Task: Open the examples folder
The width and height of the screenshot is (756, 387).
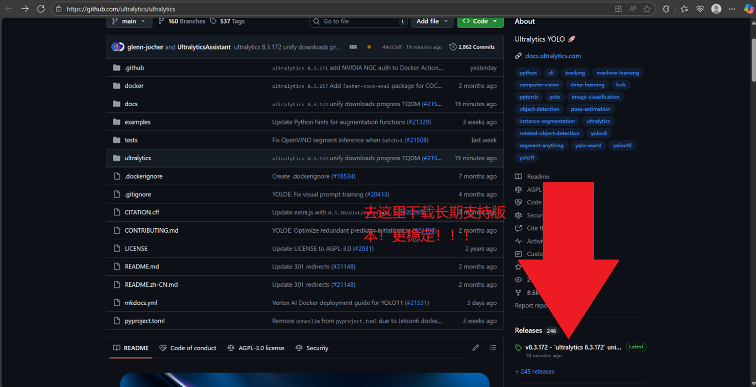Action: (137, 122)
